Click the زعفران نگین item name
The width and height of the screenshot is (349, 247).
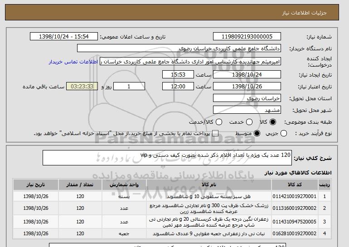tap(209, 222)
